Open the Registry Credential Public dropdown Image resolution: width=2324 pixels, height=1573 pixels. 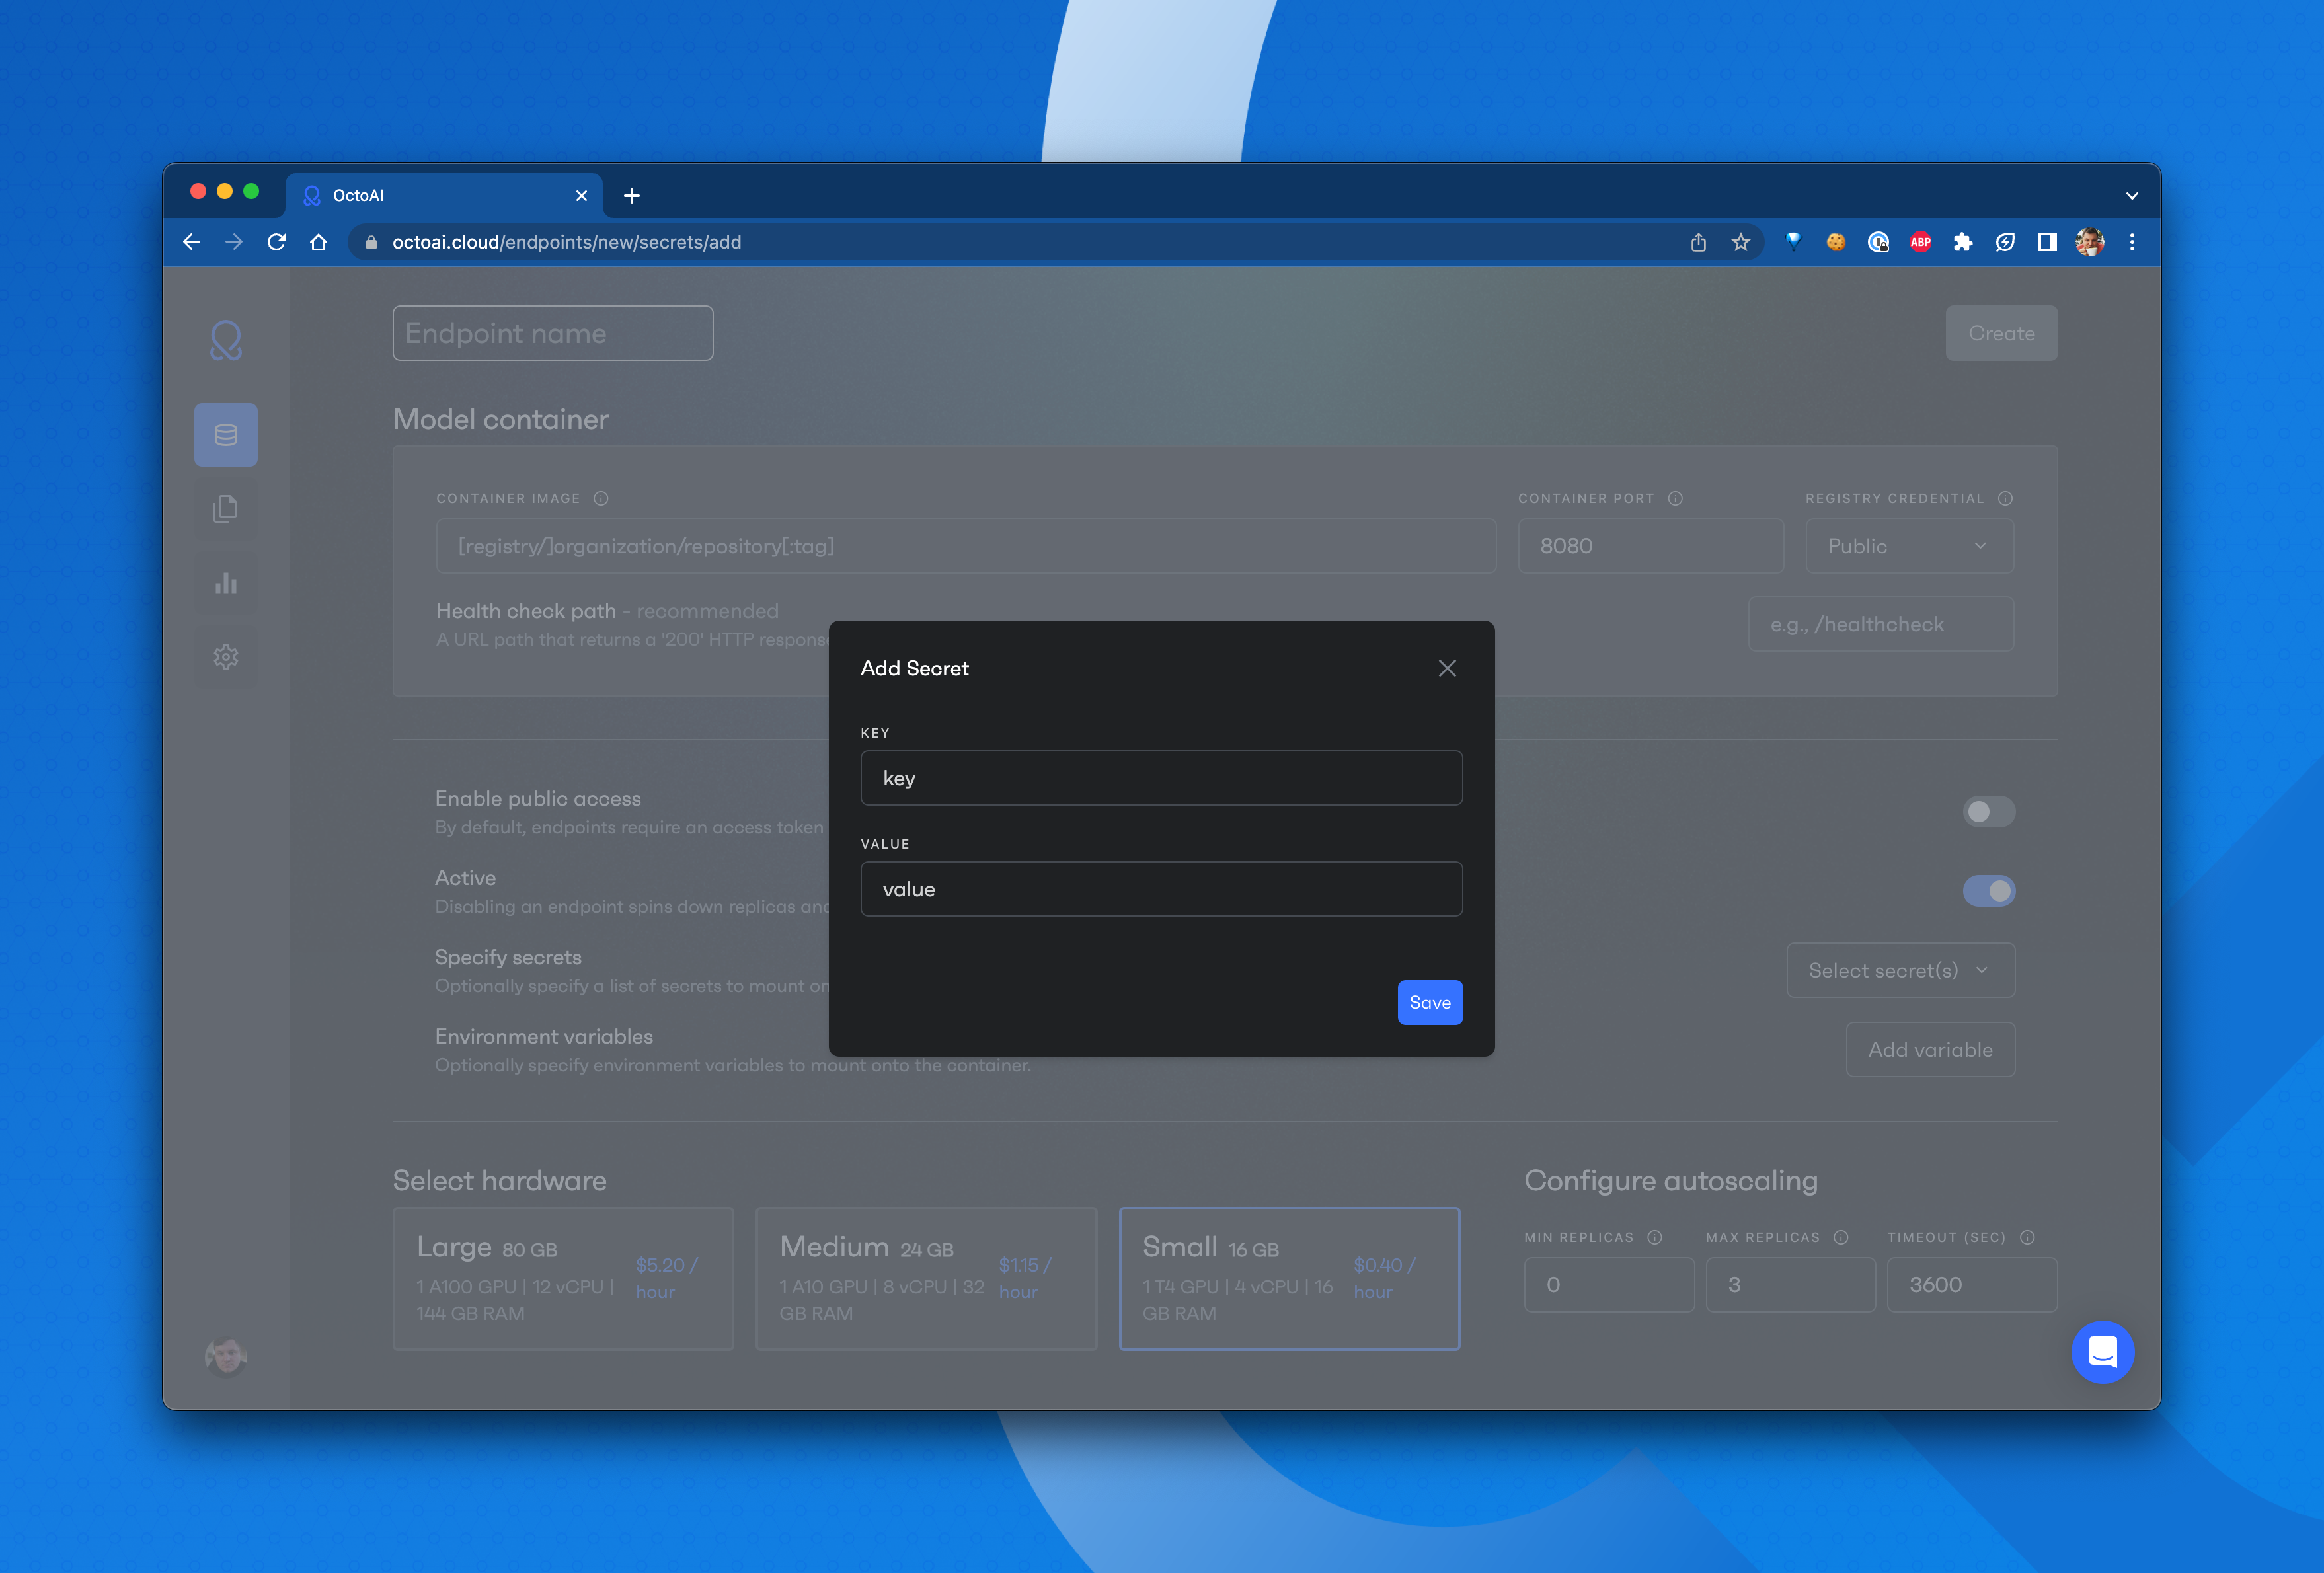1908,546
